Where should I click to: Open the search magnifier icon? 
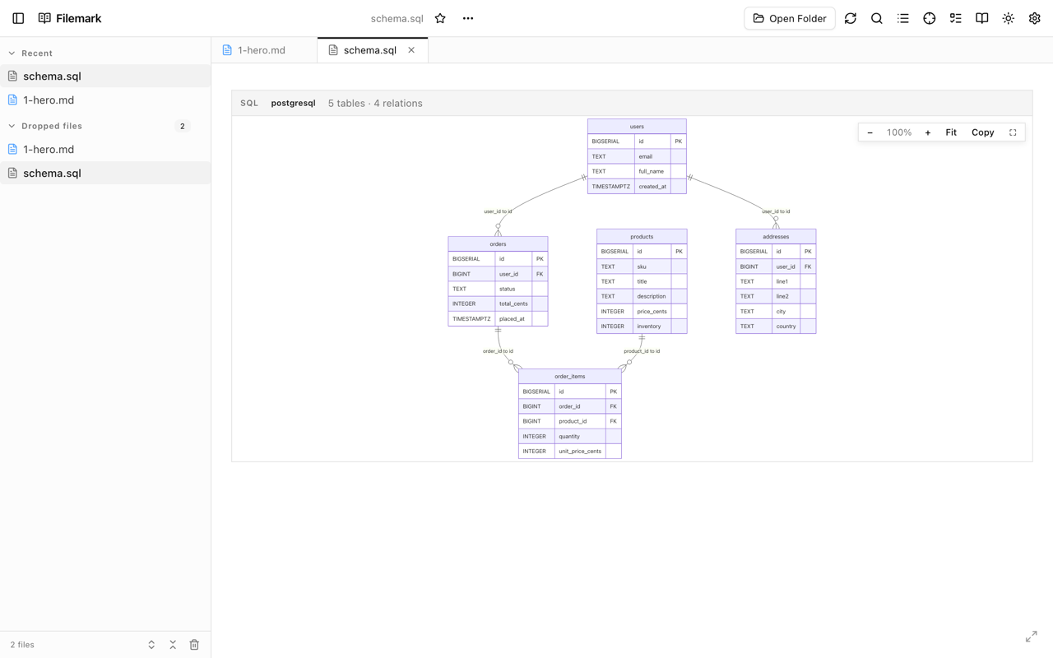877,18
